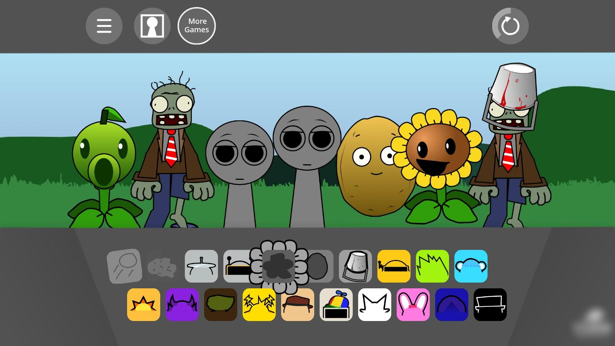Click the portrait silhouette gallery button
Screen dimensions: 615x346
point(152,26)
